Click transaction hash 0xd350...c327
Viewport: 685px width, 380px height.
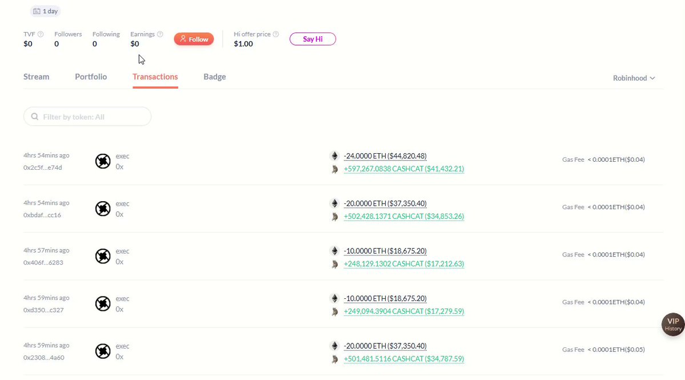(43, 310)
